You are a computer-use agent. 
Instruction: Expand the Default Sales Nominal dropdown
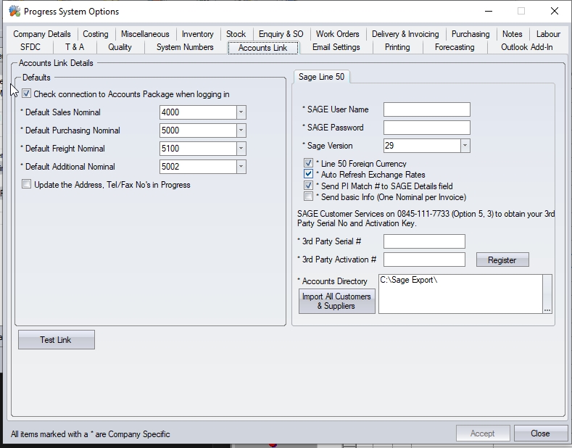241,112
